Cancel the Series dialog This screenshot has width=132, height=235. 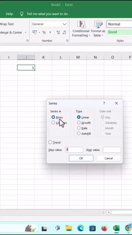pyautogui.click(x=109, y=158)
